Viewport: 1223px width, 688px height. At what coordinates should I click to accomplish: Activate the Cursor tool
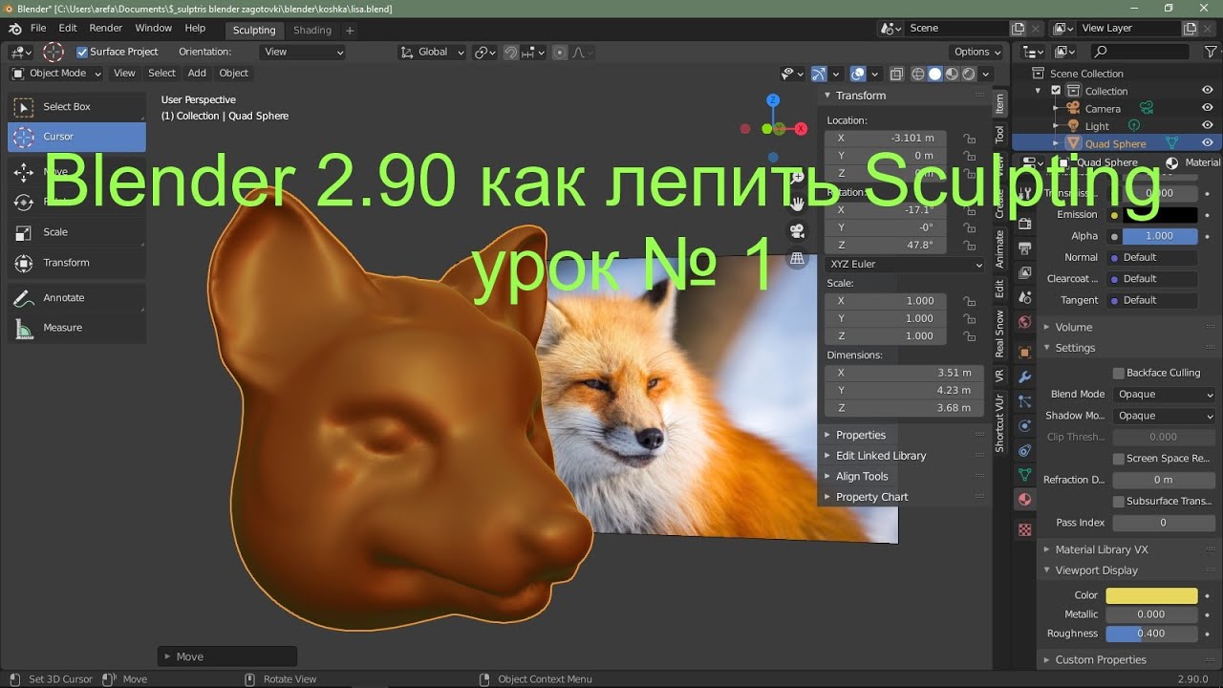pos(76,137)
